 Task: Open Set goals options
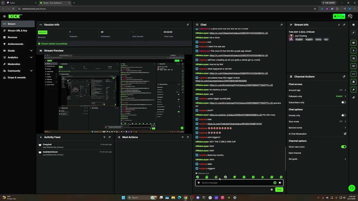tap(317, 159)
